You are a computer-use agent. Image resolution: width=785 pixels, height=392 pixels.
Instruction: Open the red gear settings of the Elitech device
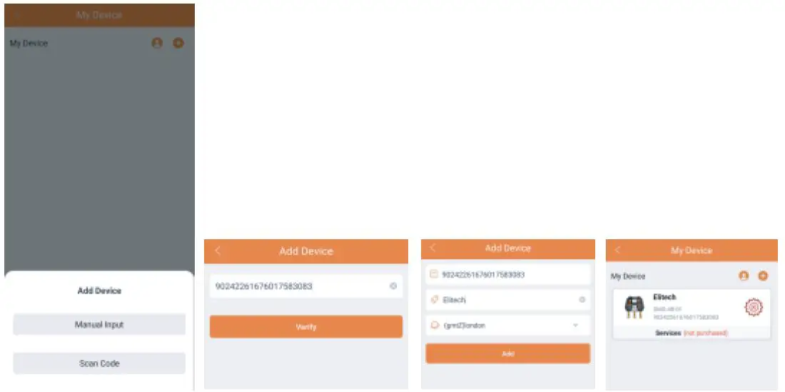coord(754,308)
